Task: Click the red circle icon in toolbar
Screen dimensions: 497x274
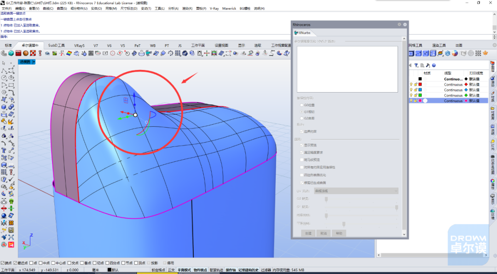Action: 112,53
